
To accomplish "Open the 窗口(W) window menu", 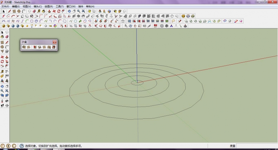I will [71, 6].
